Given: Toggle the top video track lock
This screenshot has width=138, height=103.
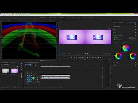Looking at the screenshot, I should click(x=29, y=72).
